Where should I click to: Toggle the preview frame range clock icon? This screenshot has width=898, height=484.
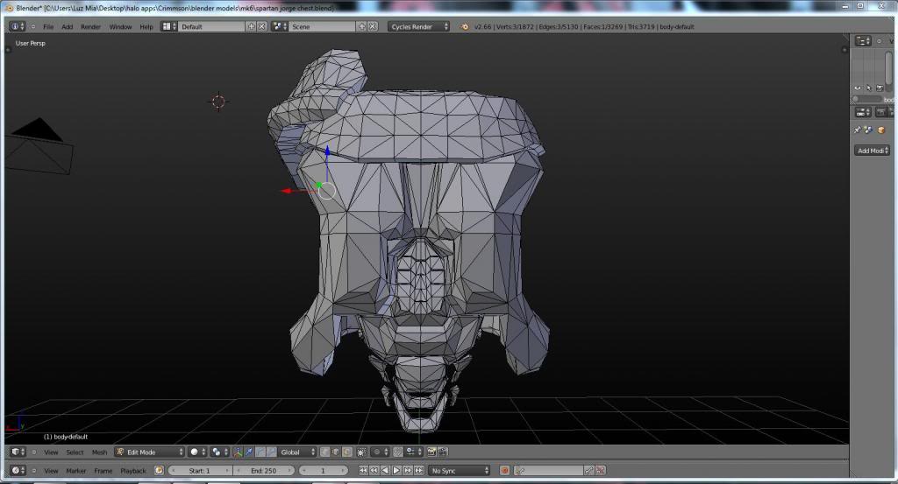pos(160,470)
